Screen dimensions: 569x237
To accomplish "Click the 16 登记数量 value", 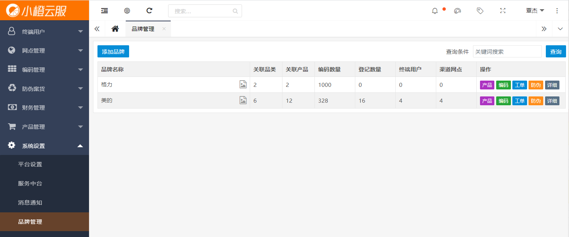I will (362, 101).
